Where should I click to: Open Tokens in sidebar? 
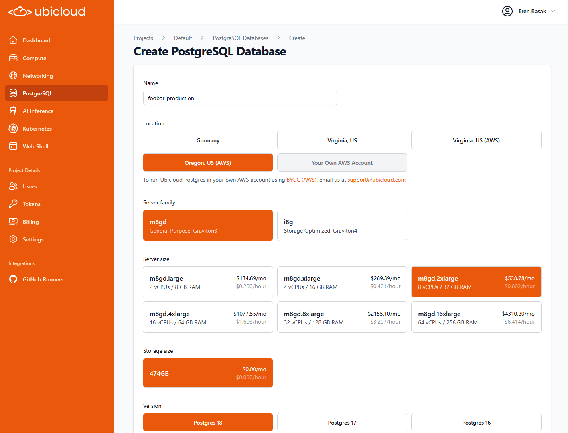click(x=57, y=204)
